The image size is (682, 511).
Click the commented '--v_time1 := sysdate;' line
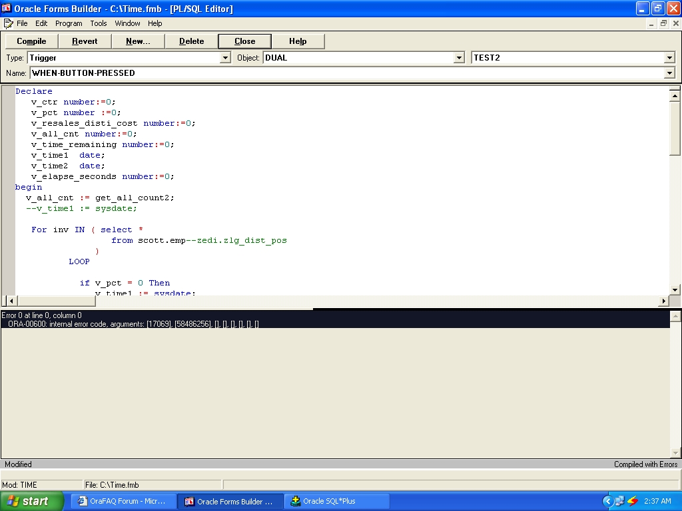click(x=81, y=208)
